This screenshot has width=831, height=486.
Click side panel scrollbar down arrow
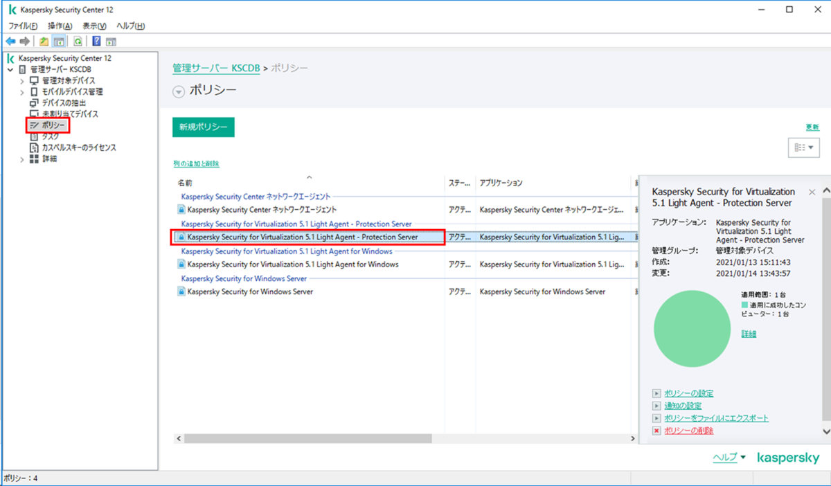tap(825, 431)
